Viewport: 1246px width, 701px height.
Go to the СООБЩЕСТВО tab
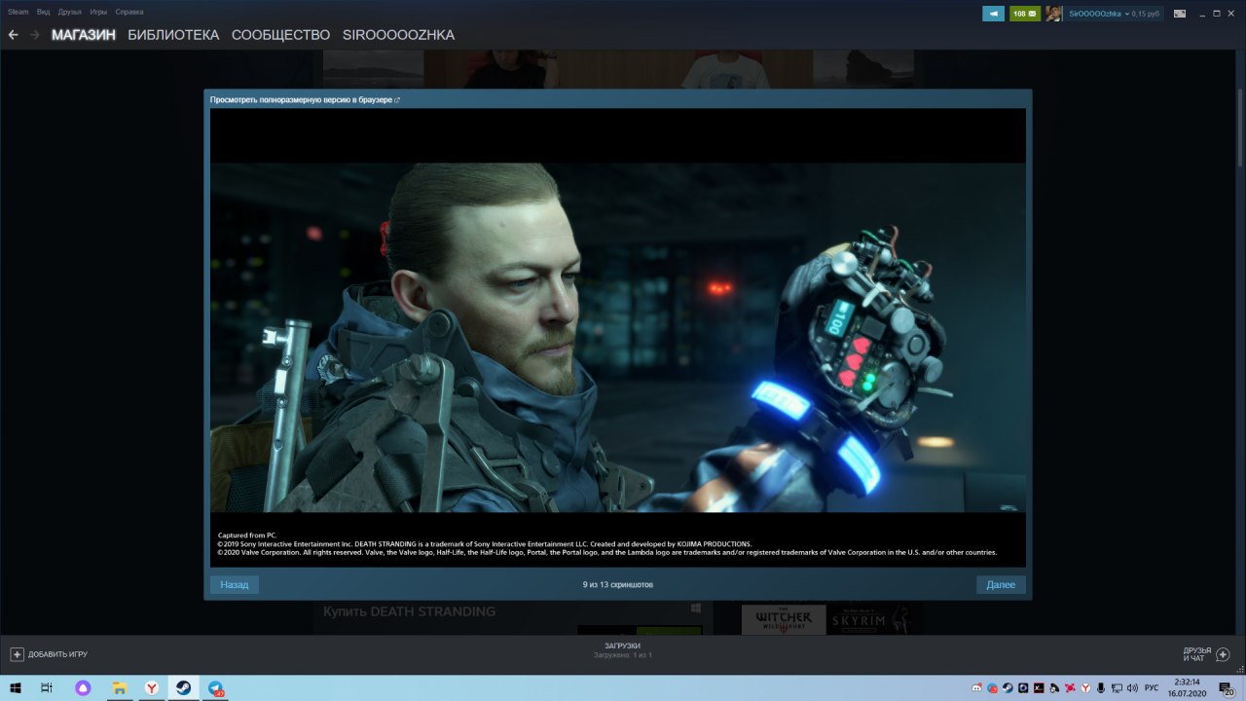pyautogui.click(x=281, y=35)
